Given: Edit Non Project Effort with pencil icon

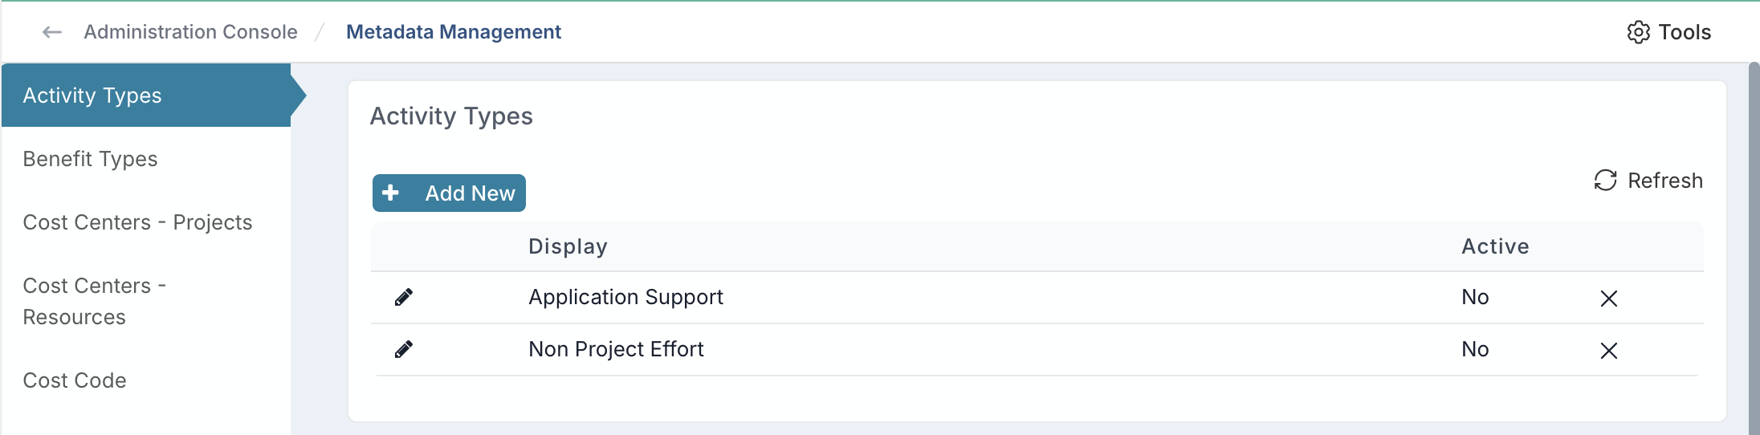Looking at the screenshot, I should [404, 350].
